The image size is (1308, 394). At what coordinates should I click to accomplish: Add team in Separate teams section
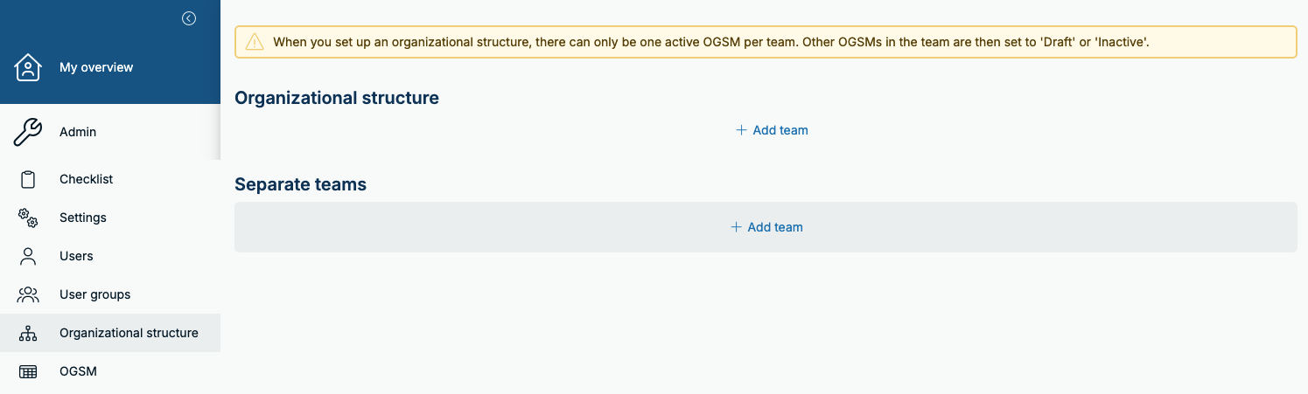[x=766, y=227]
